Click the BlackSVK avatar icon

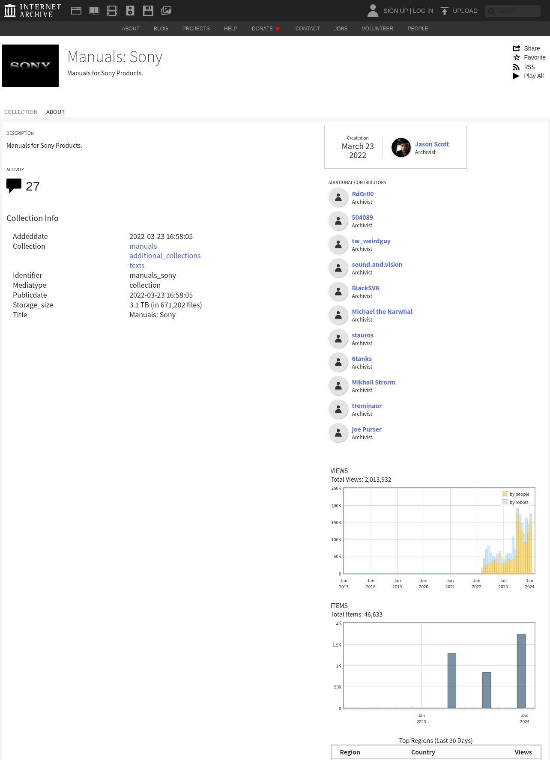(x=338, y=292)
